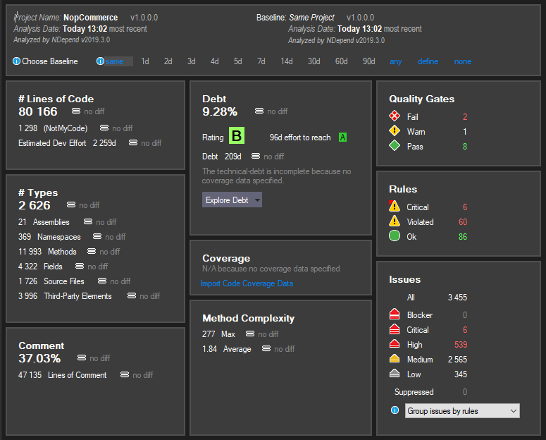Click the Quality Gates Warn yellow diamond icon

tap(395, 130)
